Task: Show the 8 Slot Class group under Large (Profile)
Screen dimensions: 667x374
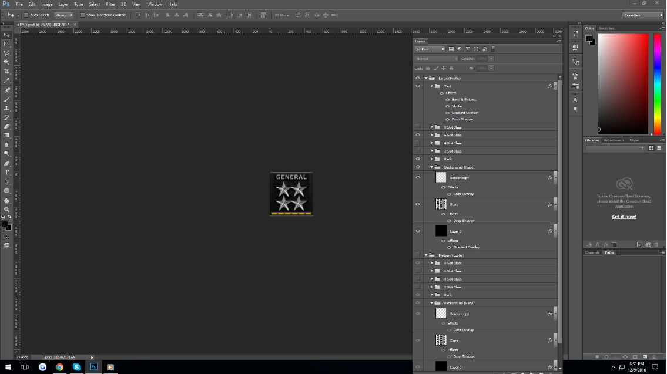Action: click(x=418, y=127)
